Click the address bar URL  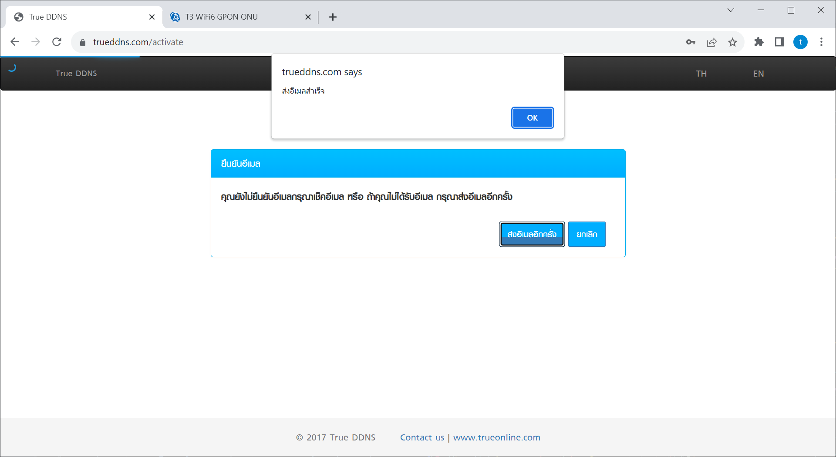coord(138,42)
